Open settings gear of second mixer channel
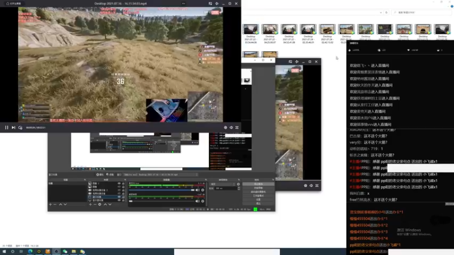This screenshot has width=454, height=255. tap(203, 201)
